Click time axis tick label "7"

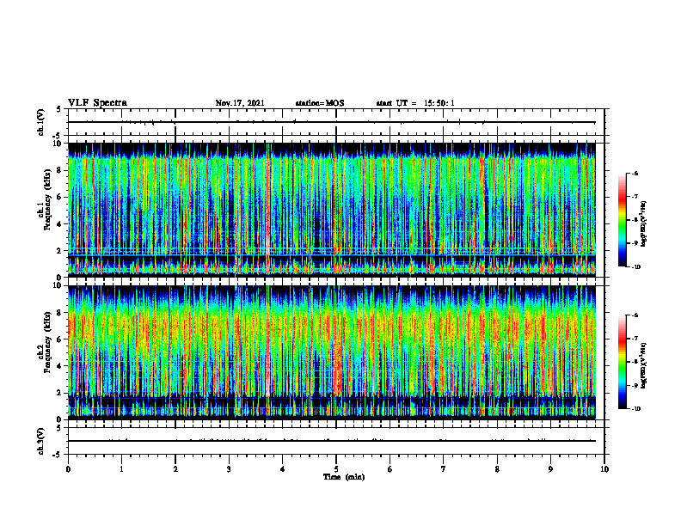444,469
